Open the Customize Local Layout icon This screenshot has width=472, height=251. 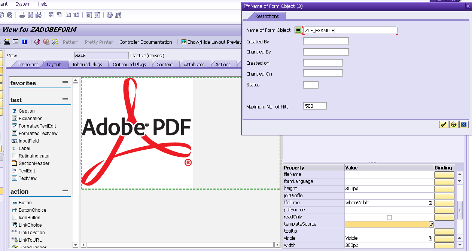118,15
